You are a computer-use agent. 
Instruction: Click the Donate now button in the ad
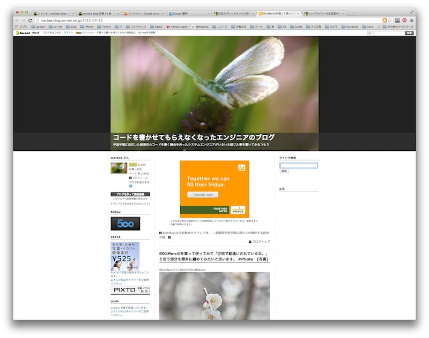click(x=202, y=195)
